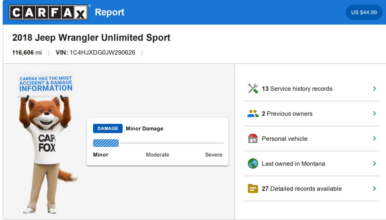
Task: Click the globe last owned icon
Action: (x=253, y=163)
